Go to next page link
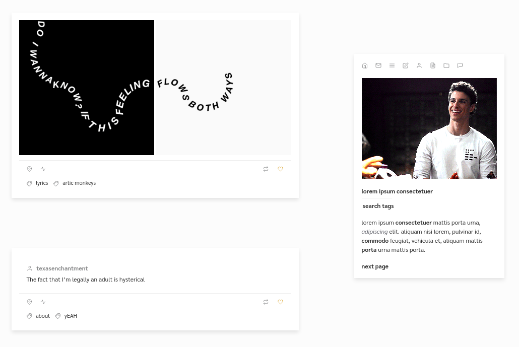 click(x=375, y=266)
